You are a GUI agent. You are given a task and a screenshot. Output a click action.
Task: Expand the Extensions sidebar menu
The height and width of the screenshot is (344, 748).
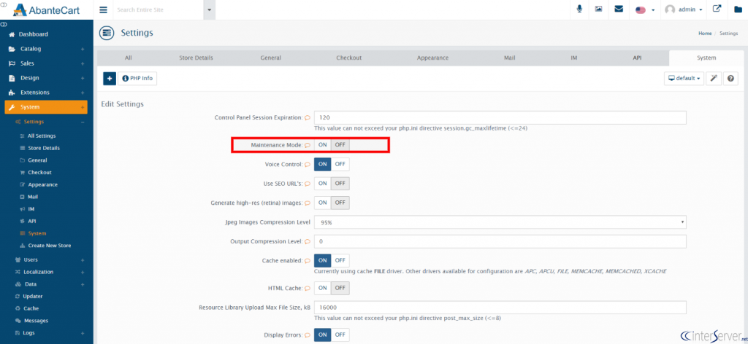click(46, 93)
